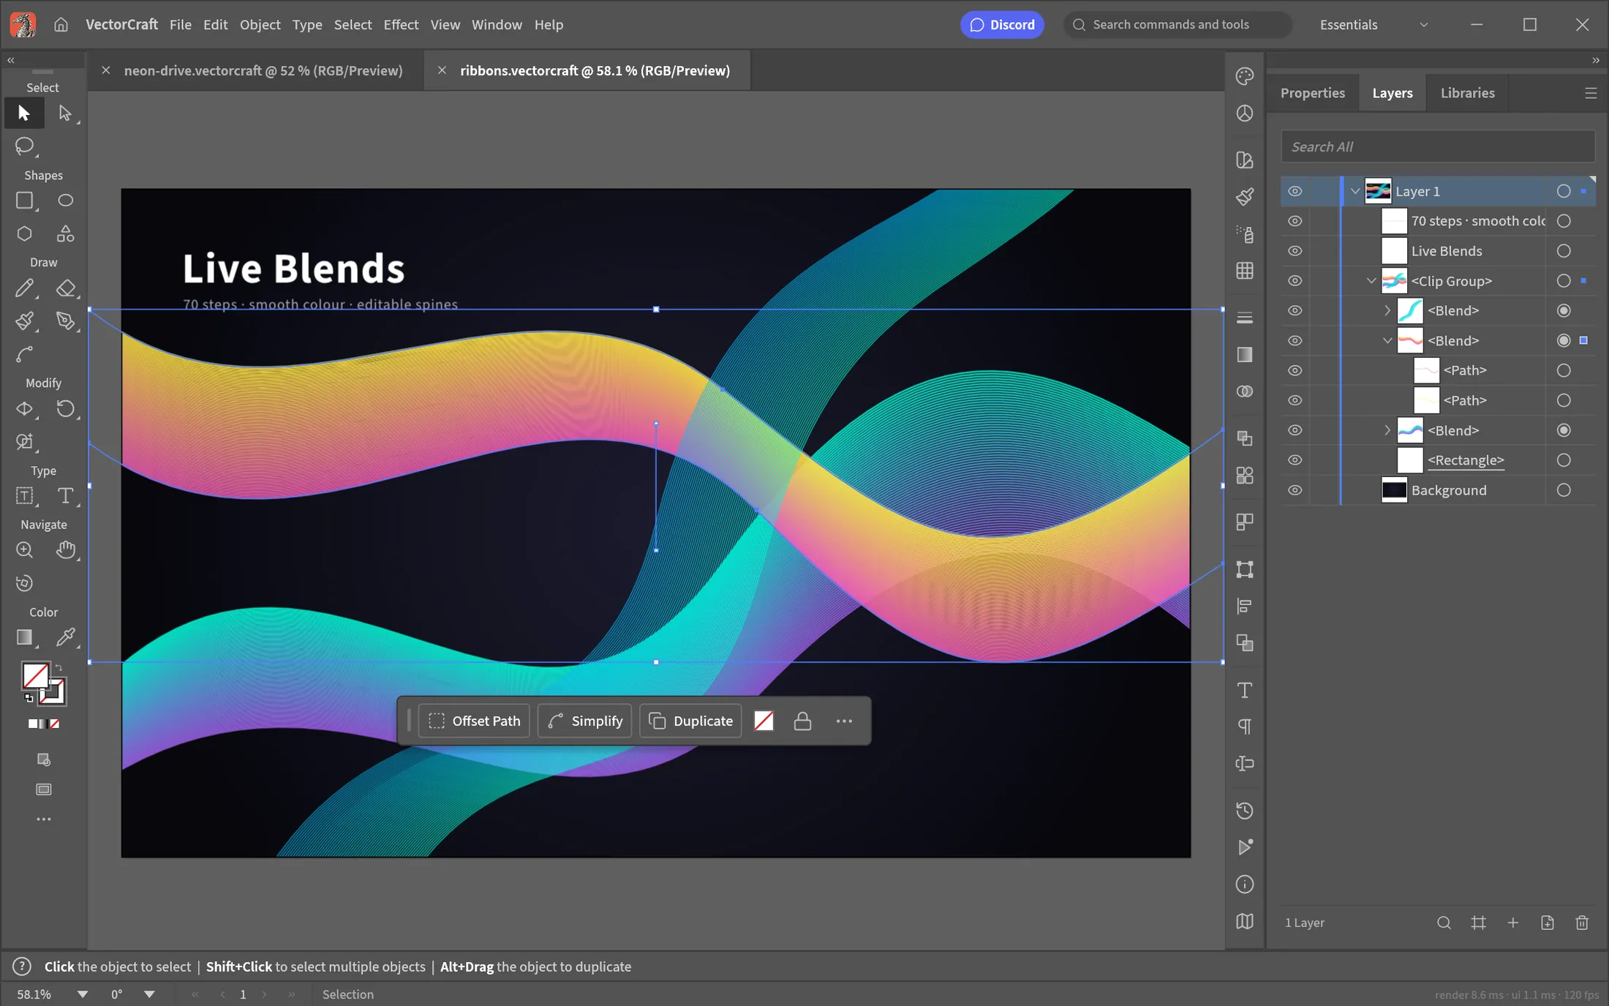Screen dimensions: 1609x1006
Task: Select the Type tool
Action: (65, 496)
